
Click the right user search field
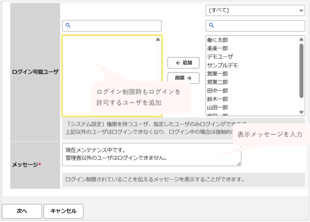point(255,26)
